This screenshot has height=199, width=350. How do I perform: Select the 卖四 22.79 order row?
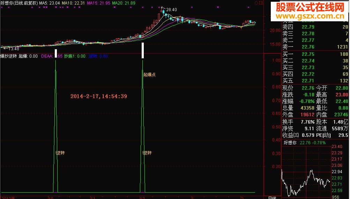click(x=315, y=27)
